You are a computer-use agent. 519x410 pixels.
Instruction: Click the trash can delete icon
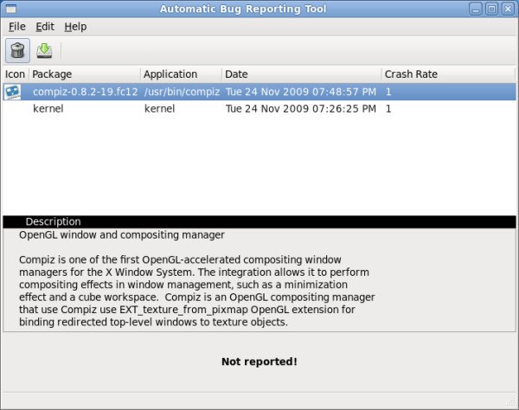tap(17, 51)
